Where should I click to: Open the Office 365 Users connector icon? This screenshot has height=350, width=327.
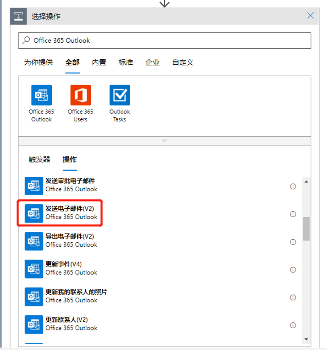pyautogui.click(x=81, y=95)
